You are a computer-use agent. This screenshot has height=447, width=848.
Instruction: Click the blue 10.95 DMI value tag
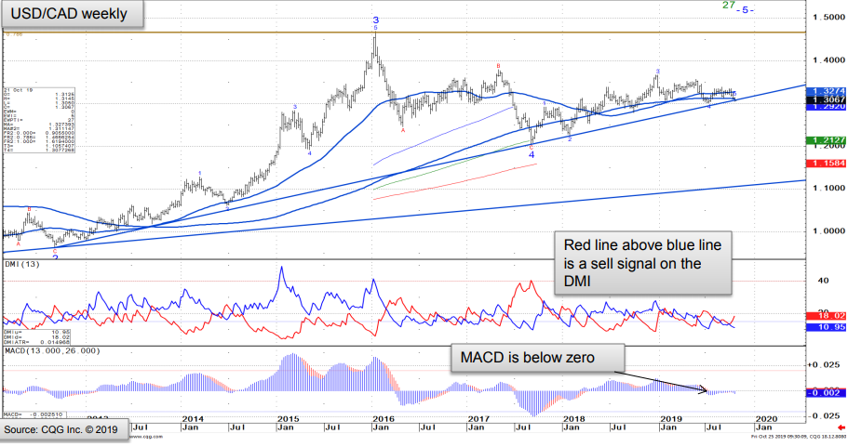(x=827, y=329)
